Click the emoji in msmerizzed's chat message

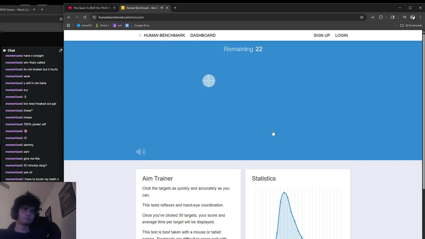26,131
